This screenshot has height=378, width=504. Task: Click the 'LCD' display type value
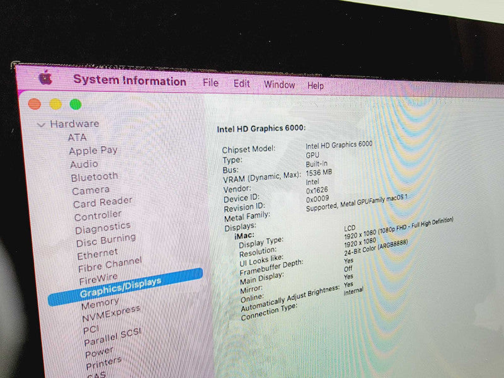(x=350, y=228)
